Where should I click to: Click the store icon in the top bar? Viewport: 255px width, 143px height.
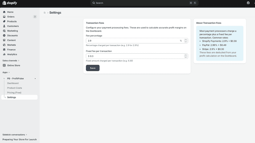tap(248, 3)
